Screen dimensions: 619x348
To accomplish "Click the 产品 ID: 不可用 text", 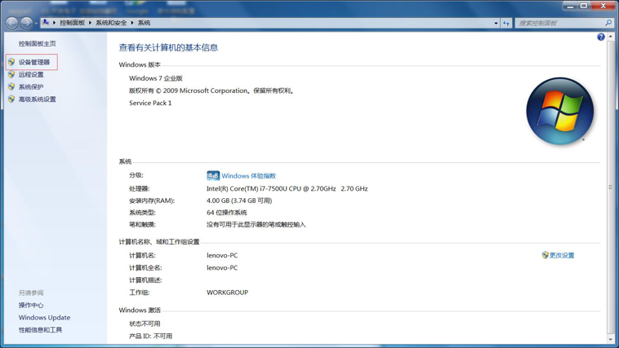I will click(x=151, y=336).
